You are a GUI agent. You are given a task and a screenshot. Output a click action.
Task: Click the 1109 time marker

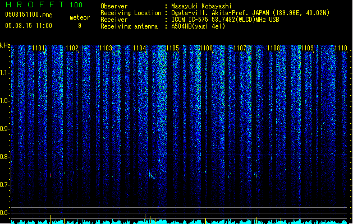(308, 48)
